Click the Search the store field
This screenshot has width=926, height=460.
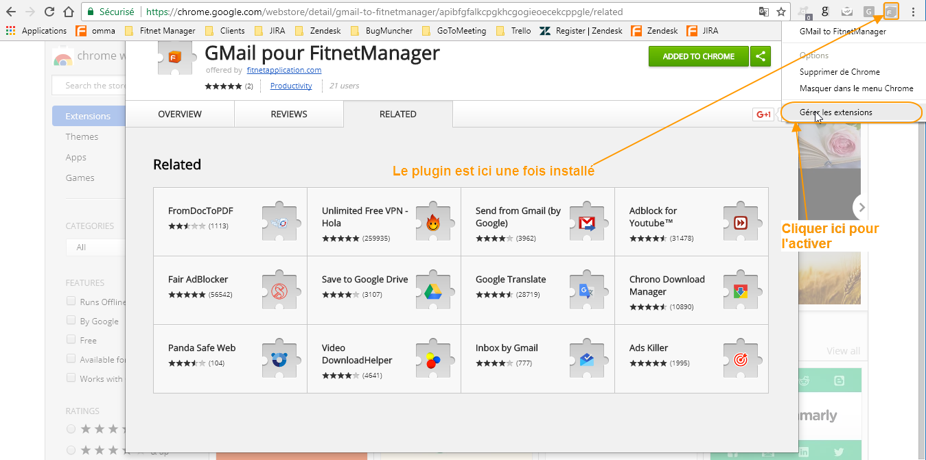click(89, 86)
